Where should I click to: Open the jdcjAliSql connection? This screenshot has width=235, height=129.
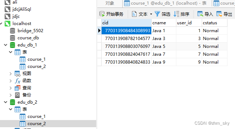pos(22,9)
